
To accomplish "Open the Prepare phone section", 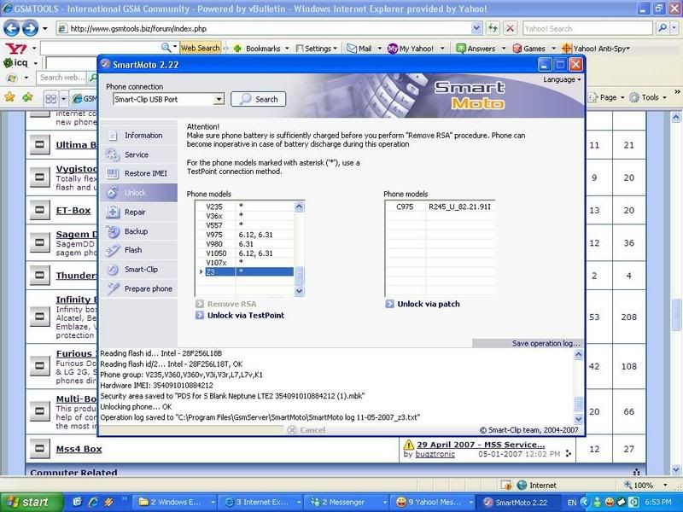I will (x=138, y=288).
